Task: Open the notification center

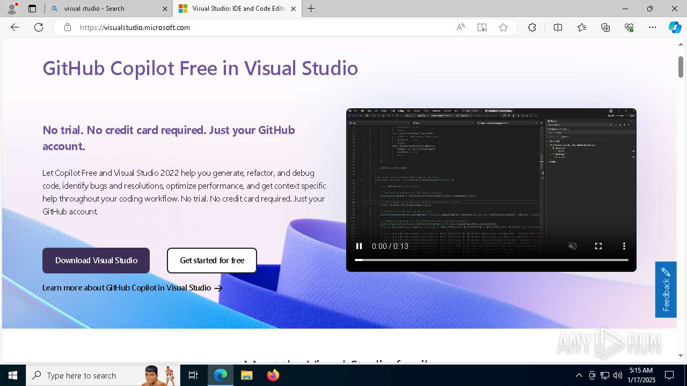Action: pyautogui.click(x=669, y=375)
